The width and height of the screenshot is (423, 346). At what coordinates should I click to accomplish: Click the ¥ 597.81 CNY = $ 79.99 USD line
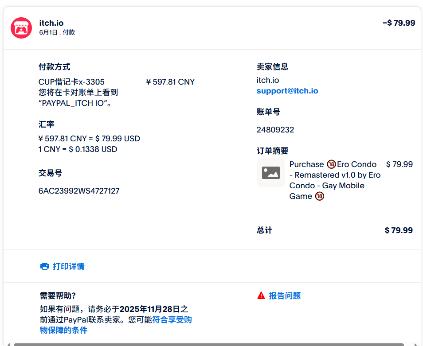coord(89,139)
